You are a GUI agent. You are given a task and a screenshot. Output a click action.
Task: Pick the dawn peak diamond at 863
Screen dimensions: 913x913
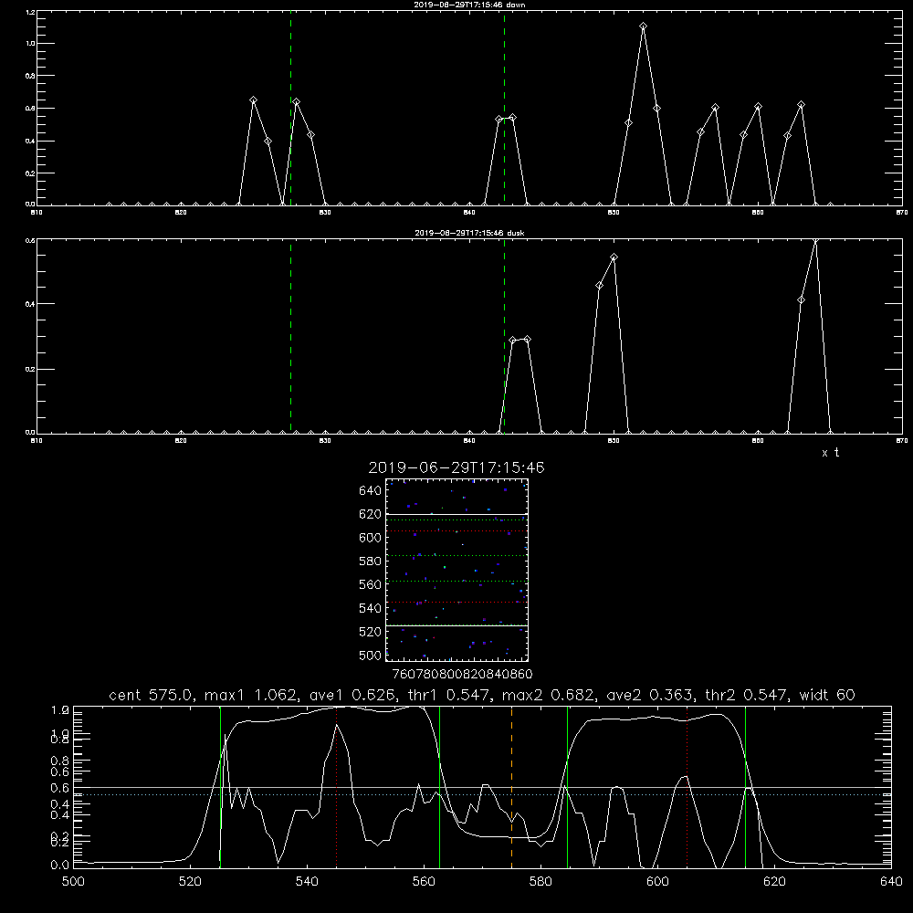(802, 105)
